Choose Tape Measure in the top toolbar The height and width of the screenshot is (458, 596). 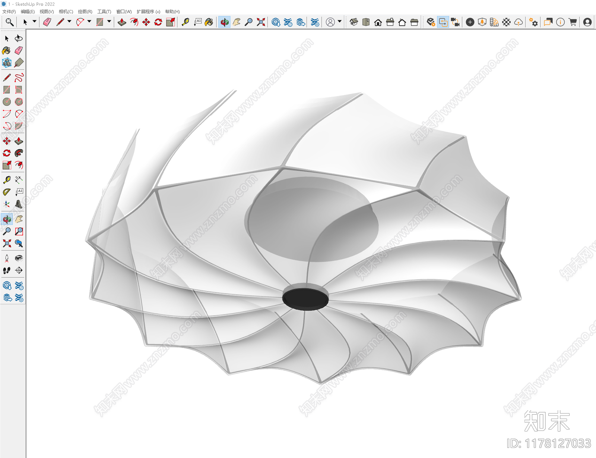click(x=185, y=22)
